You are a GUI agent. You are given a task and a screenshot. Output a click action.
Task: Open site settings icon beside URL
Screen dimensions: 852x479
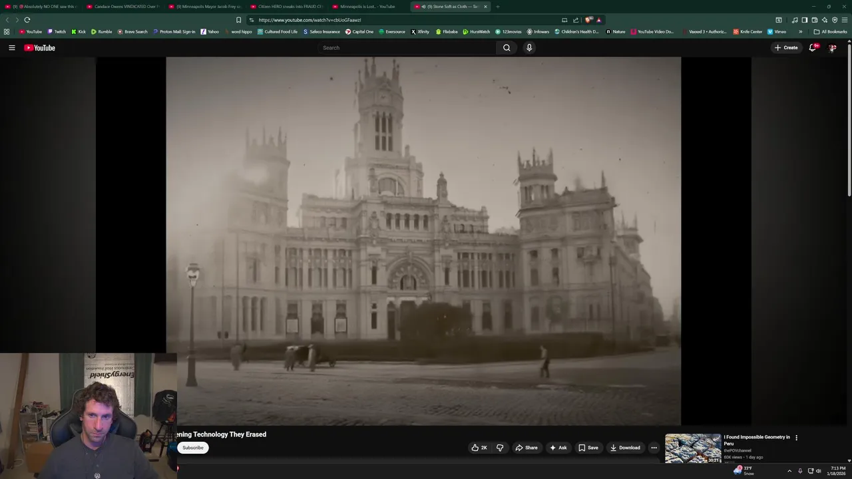pyautogui.click(x=251, y=20)
